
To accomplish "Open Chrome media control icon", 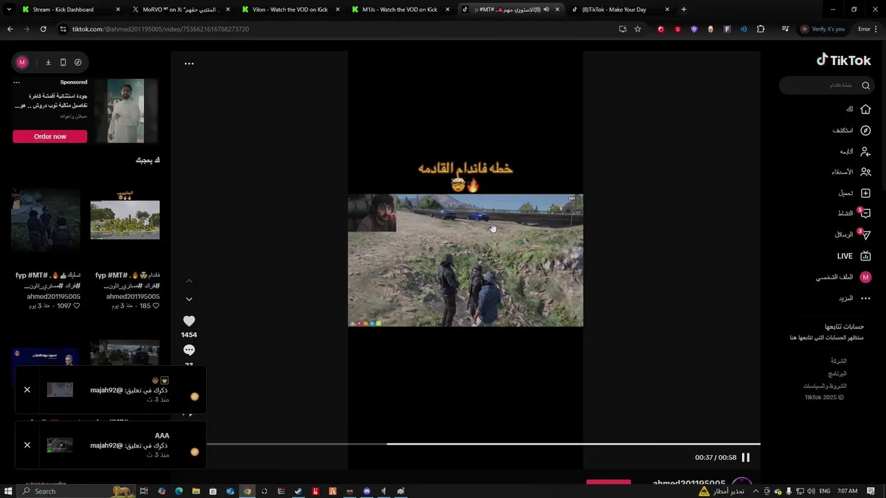I will click(785, 29).
